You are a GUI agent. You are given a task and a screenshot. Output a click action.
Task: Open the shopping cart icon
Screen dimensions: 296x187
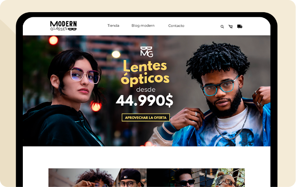231,27
